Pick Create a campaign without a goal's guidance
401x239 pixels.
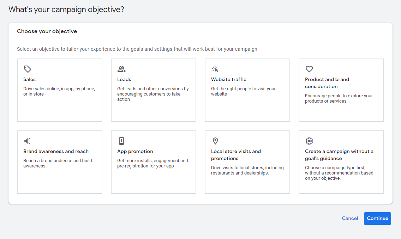click(x=339, y=155)
